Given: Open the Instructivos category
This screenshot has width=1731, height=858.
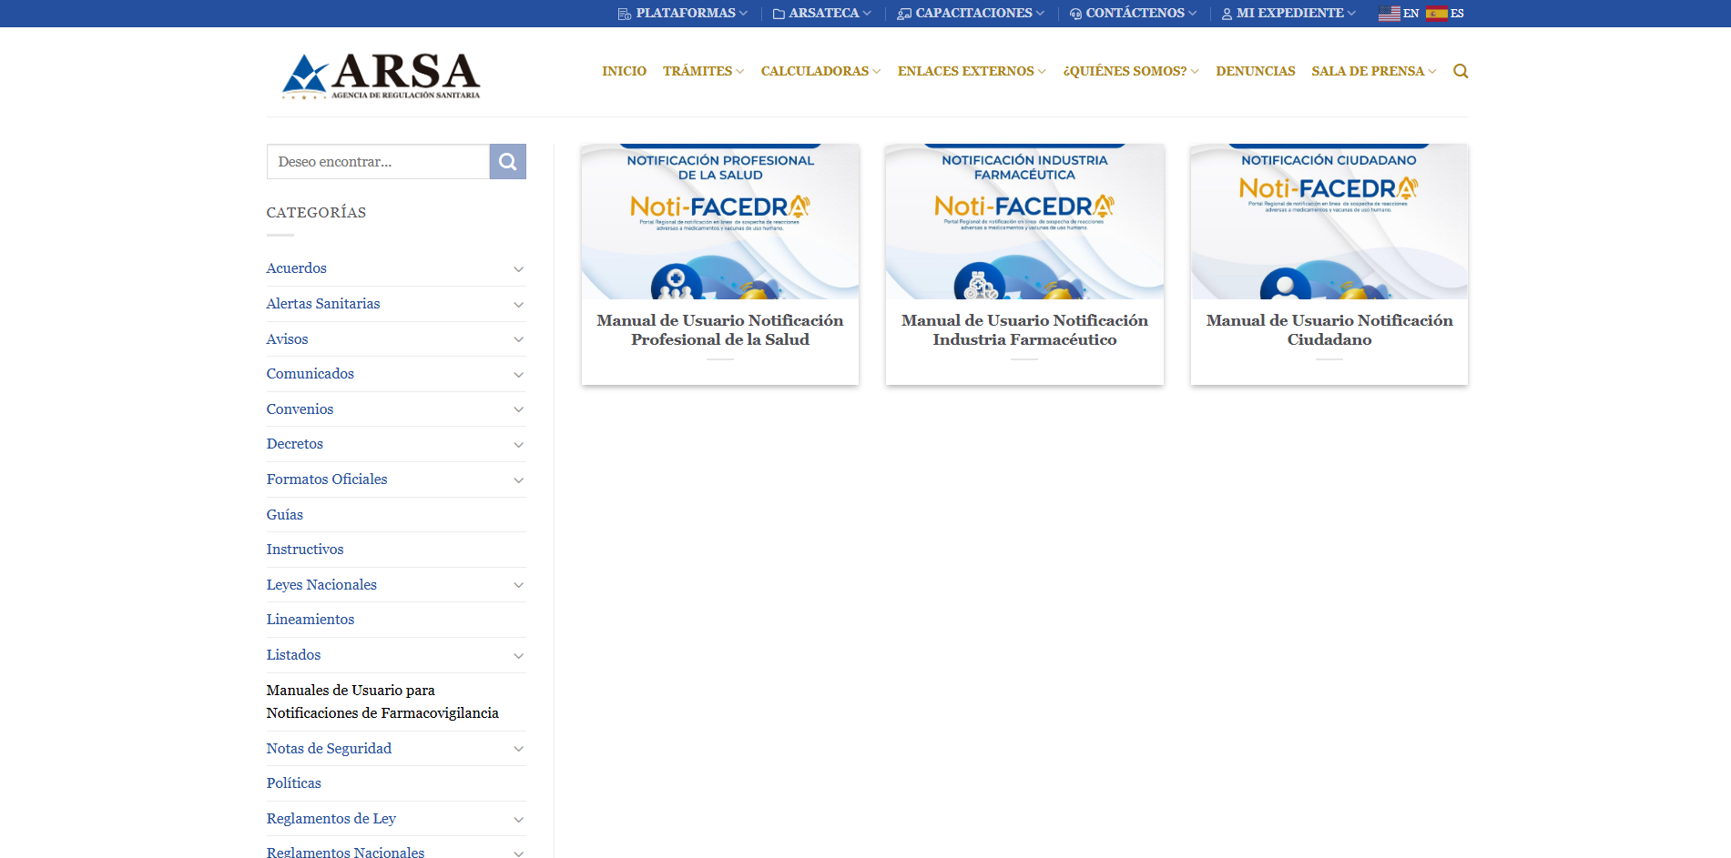Looking at the screenshot, I should coord(305,550).
